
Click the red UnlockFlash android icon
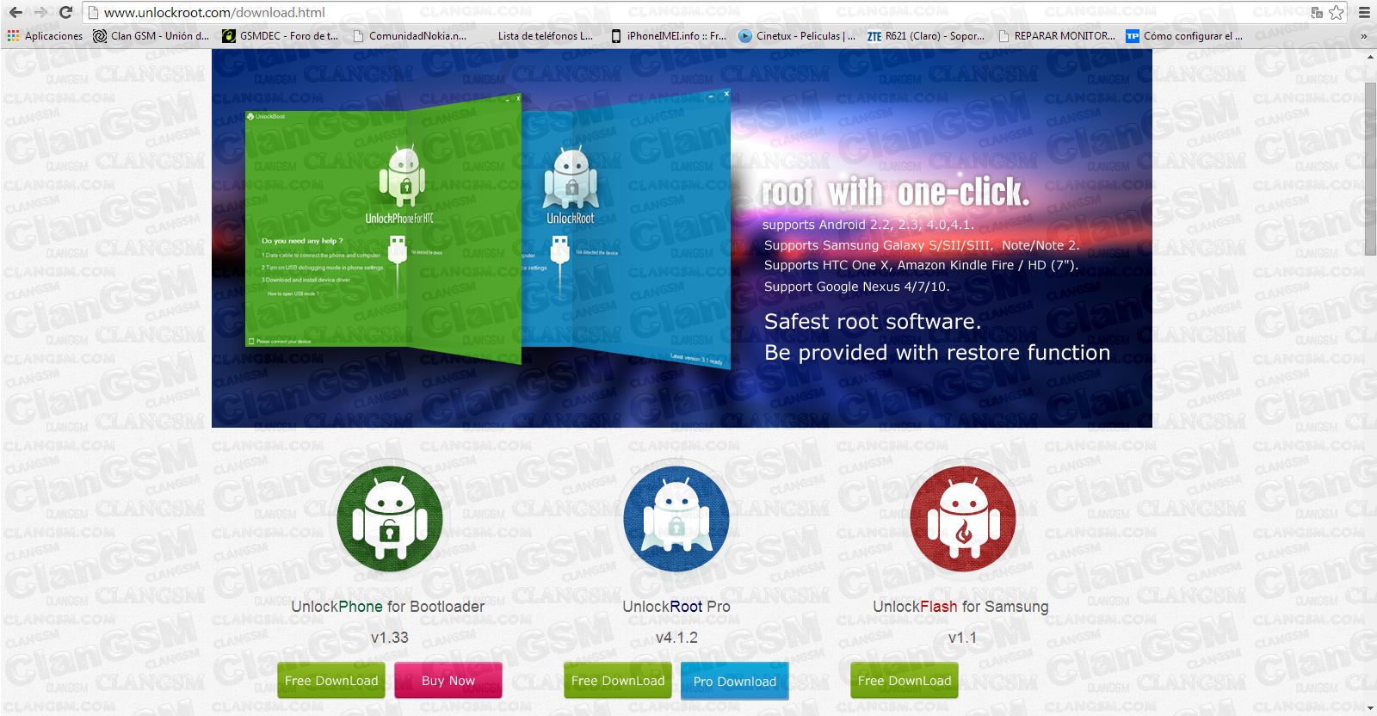tap(963, 519)
